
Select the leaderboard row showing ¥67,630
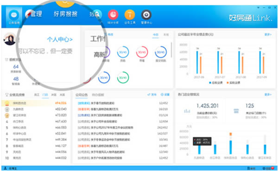[x=36, y=121]
